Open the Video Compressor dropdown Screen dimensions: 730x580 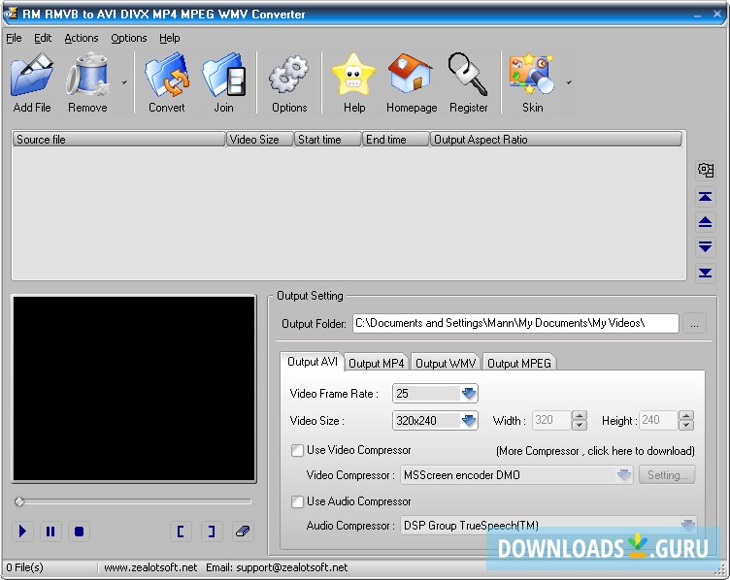tap(624, 475)
